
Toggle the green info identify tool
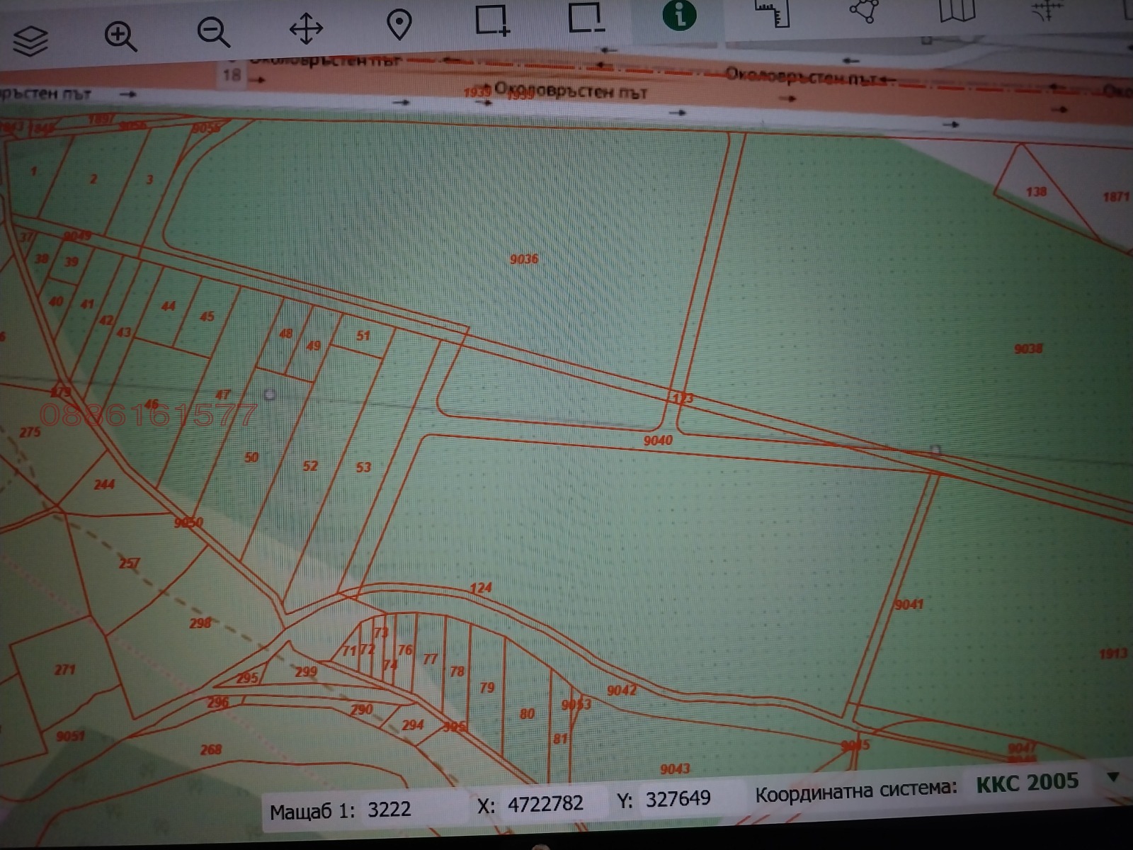pyautogui.click(x=679, y=14)
